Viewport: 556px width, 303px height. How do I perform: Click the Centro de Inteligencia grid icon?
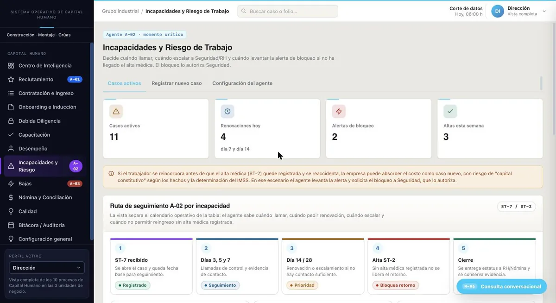(x=11, y=66)
